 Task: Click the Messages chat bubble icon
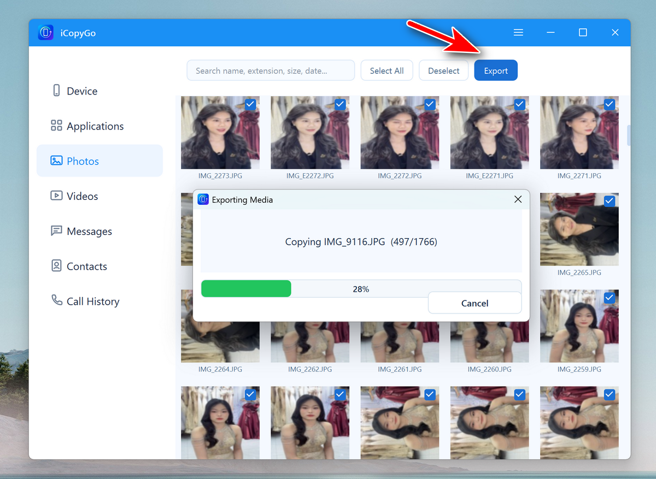[56, 230]
